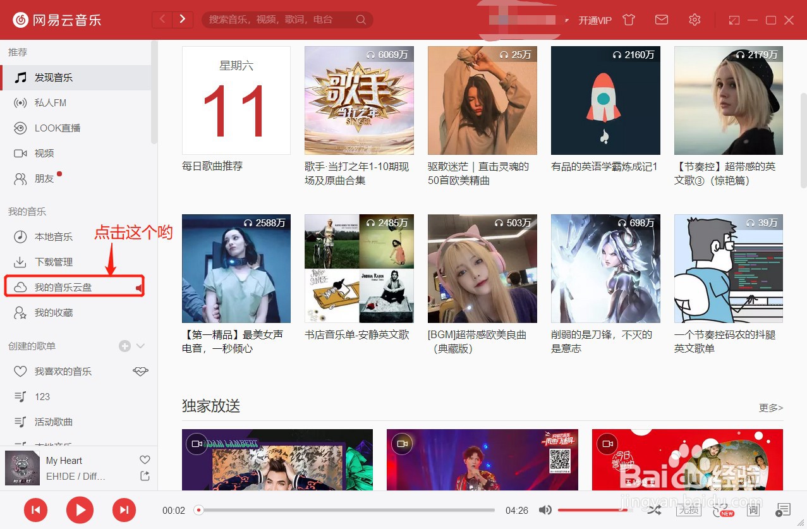Screen dimensions: 807x529
Task: Open the Adam Lambert exclusive video thumbnail
Action: tap(277, 459)
